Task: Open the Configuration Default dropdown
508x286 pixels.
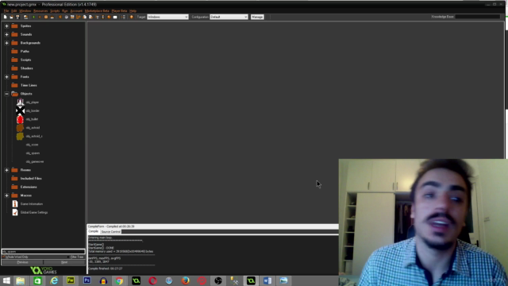Action: click(229, 17)
